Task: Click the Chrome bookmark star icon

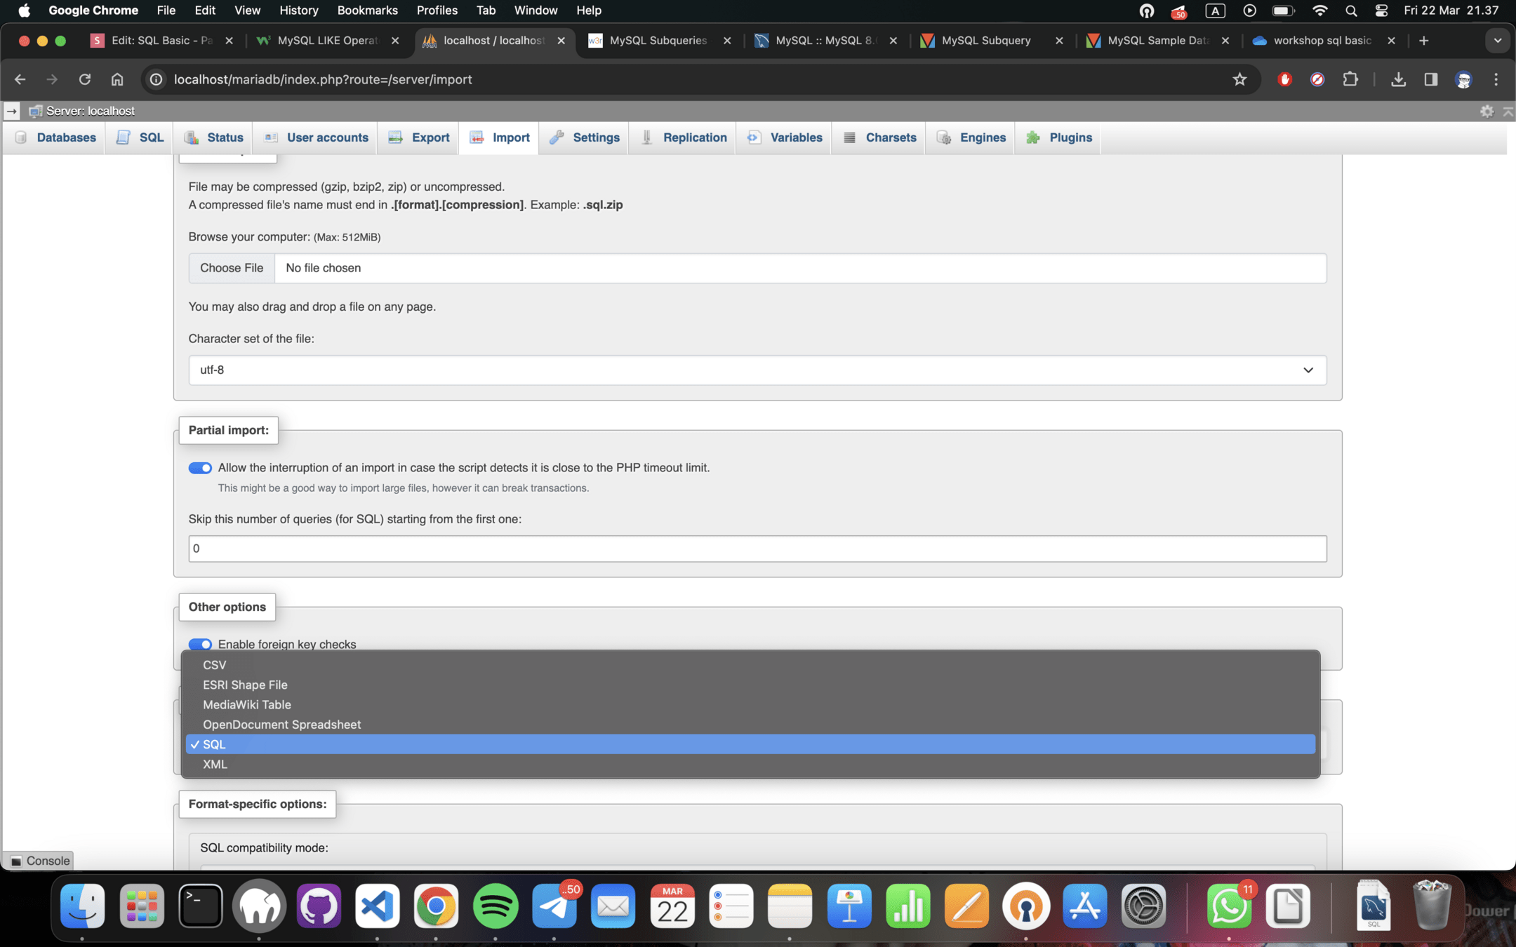Action: tap(1239, 79)
